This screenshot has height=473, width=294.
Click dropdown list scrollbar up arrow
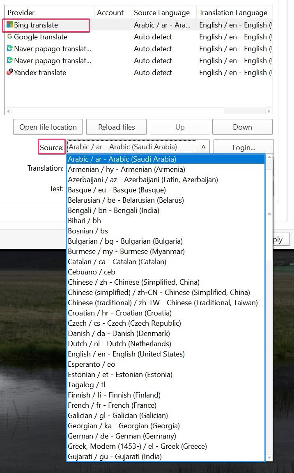(269, 158)
